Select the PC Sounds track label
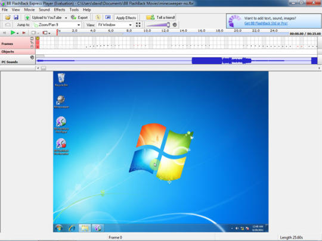The width and height of the screenshot is (322, 241). tap(10, 62)
